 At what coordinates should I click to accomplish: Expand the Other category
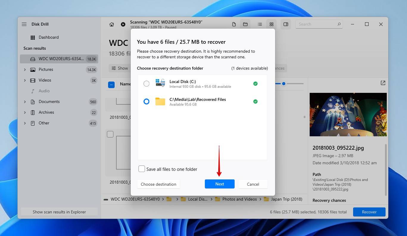pyautogui.click(x=25, y=123)
